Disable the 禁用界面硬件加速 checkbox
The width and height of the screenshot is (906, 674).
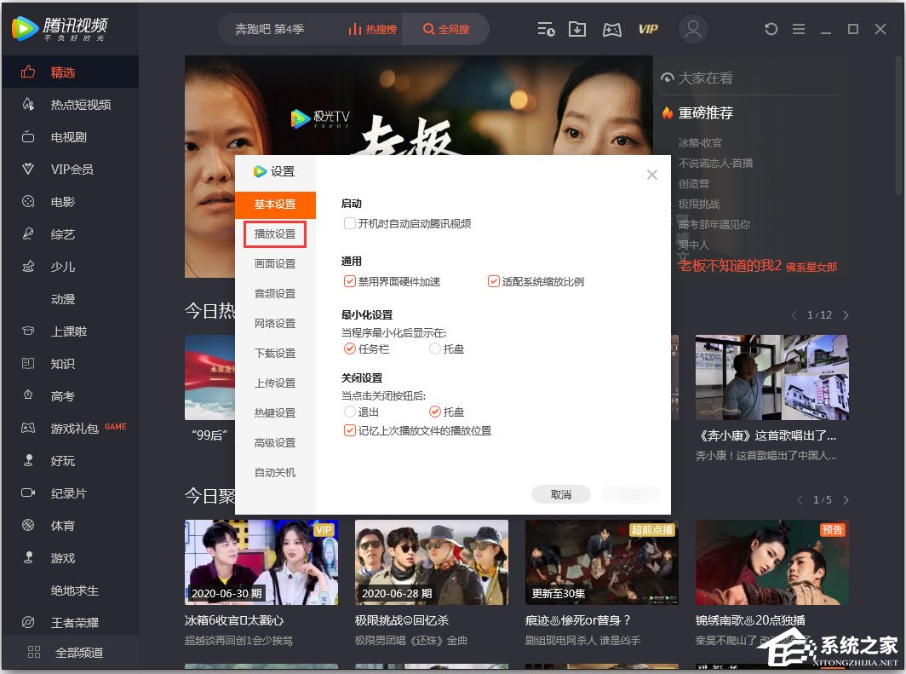349,280
